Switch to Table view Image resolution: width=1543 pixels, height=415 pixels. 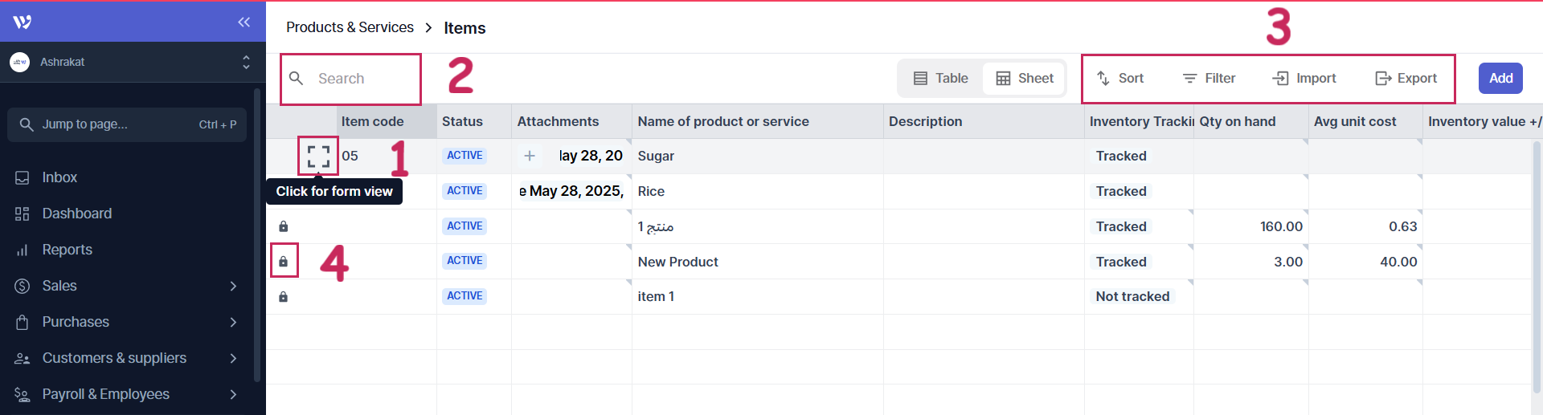click(940, 79)
